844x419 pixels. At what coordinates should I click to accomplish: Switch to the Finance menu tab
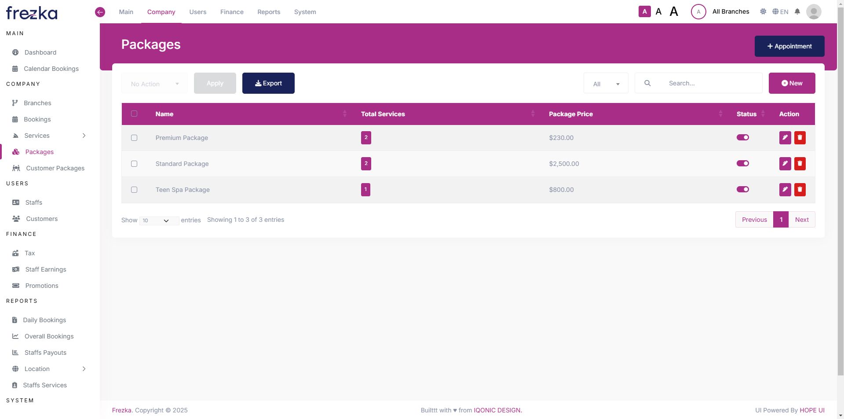pyautogui.click(x=232, y=12)
